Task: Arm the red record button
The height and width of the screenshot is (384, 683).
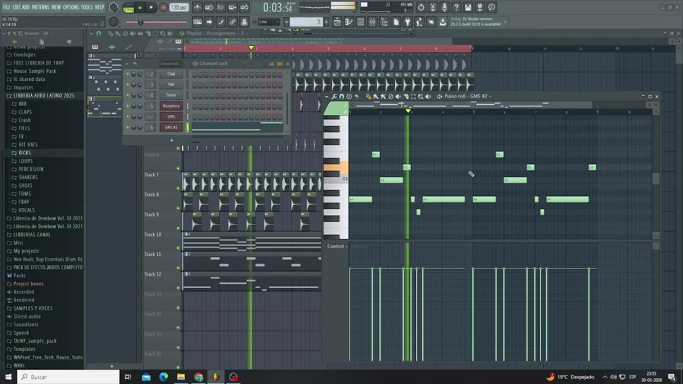Action: (163, 7)
